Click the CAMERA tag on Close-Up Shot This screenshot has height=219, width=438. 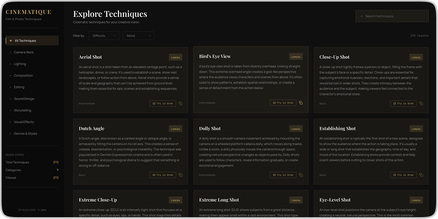(416, 57)
